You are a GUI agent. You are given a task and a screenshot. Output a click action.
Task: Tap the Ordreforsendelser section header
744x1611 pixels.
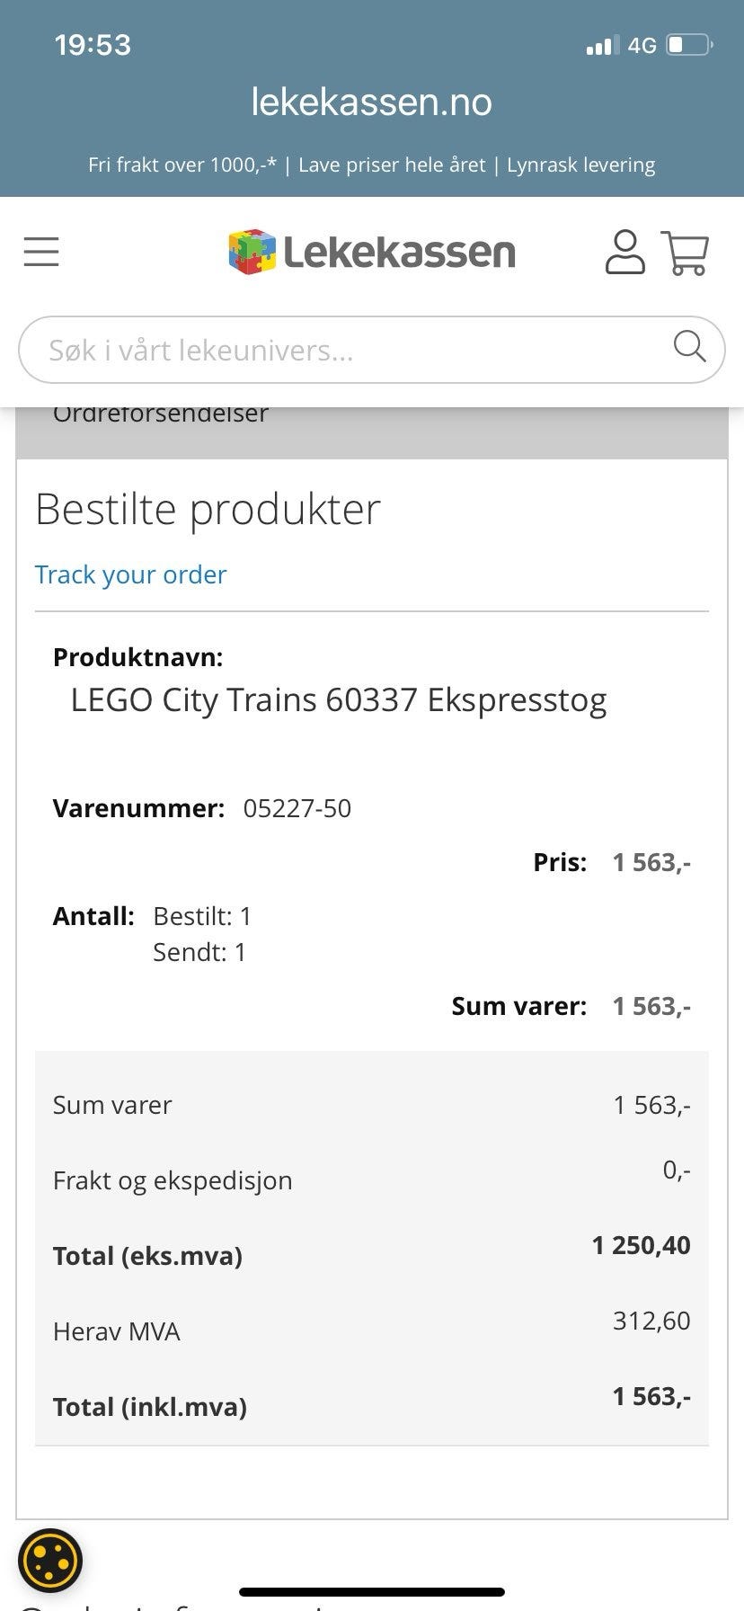pos(161,415)
